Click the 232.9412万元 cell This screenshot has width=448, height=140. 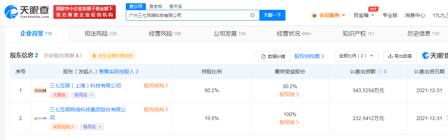point(368,118)
